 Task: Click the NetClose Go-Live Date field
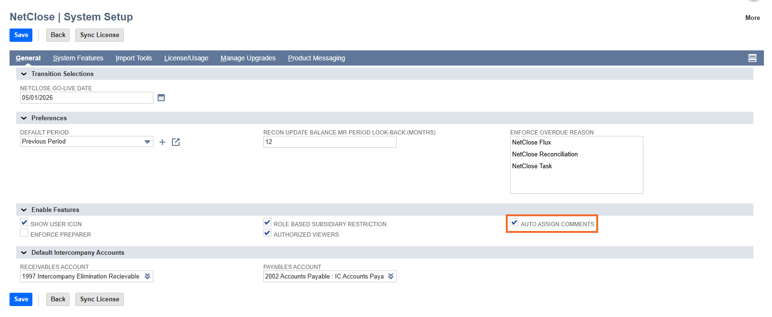(x=87, y=98)
